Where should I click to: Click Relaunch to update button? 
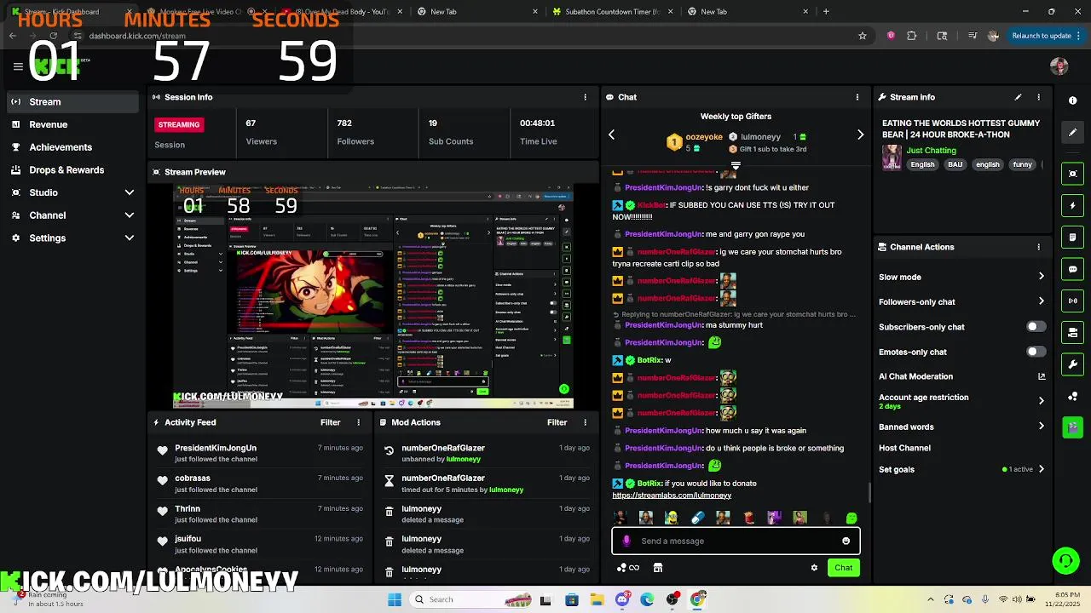coord(1042,36)
